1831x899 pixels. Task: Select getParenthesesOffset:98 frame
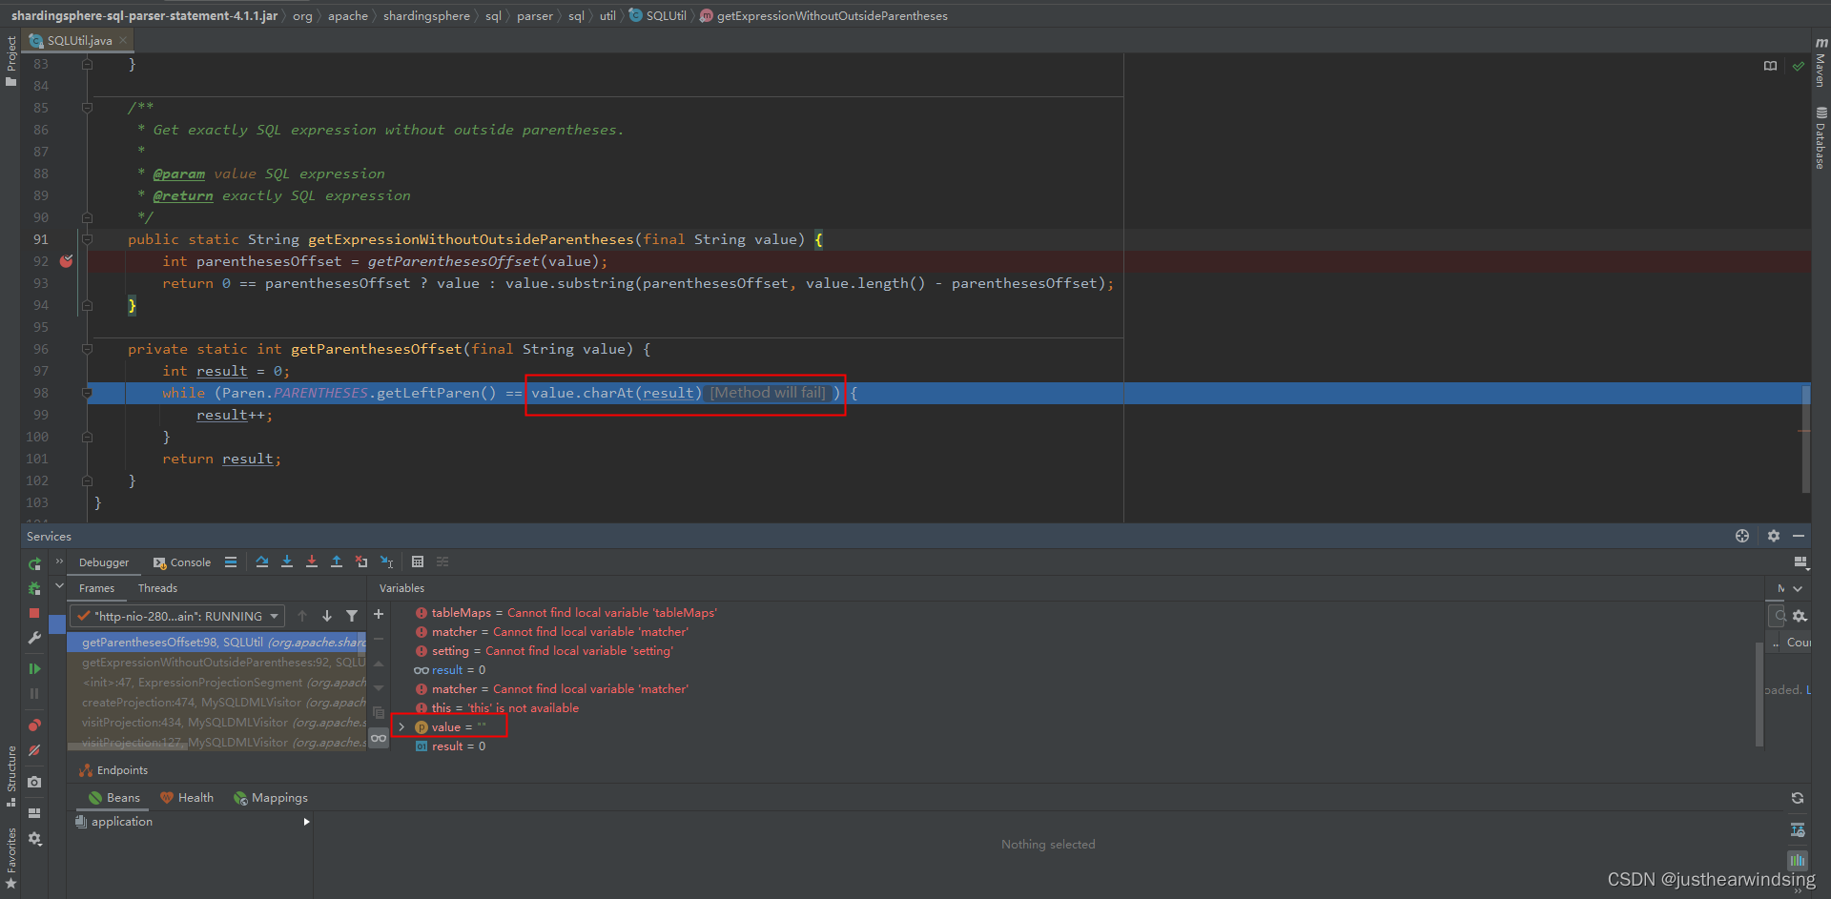(216, 643)
